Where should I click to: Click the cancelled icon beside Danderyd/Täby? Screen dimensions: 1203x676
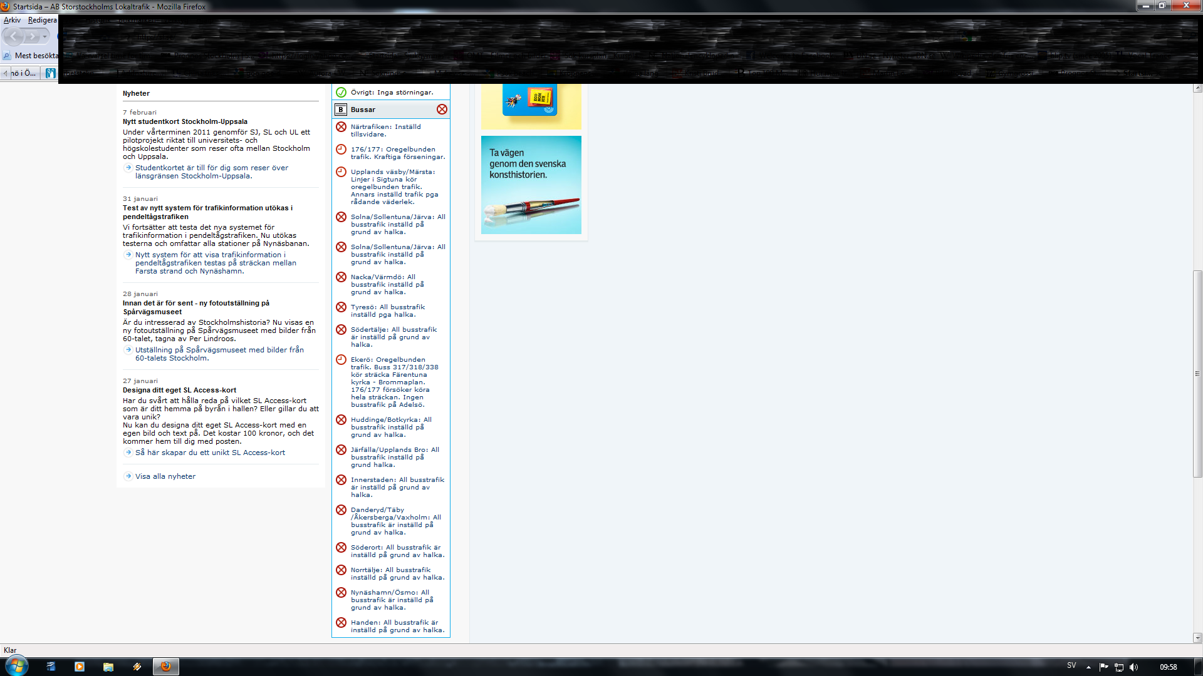[x=341, y=510]
